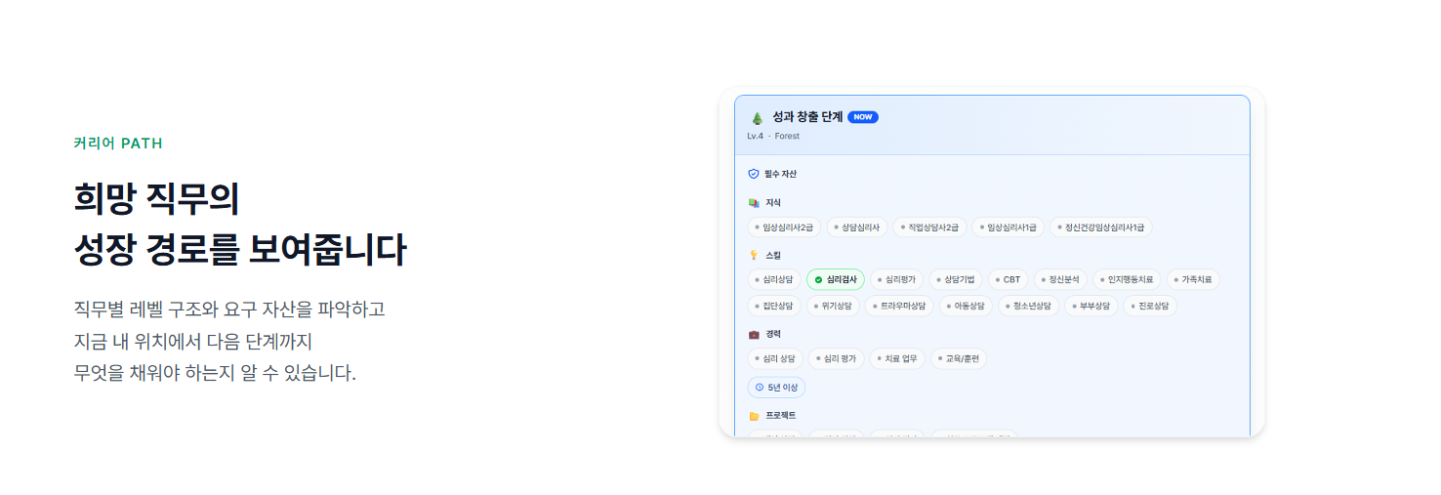Screen dimensions: 1441x495
Task: Click the 성과 창출 단계 card title
Action: tap(807, 117)
